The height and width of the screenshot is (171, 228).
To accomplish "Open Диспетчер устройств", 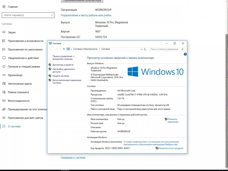I will point(63,65).
